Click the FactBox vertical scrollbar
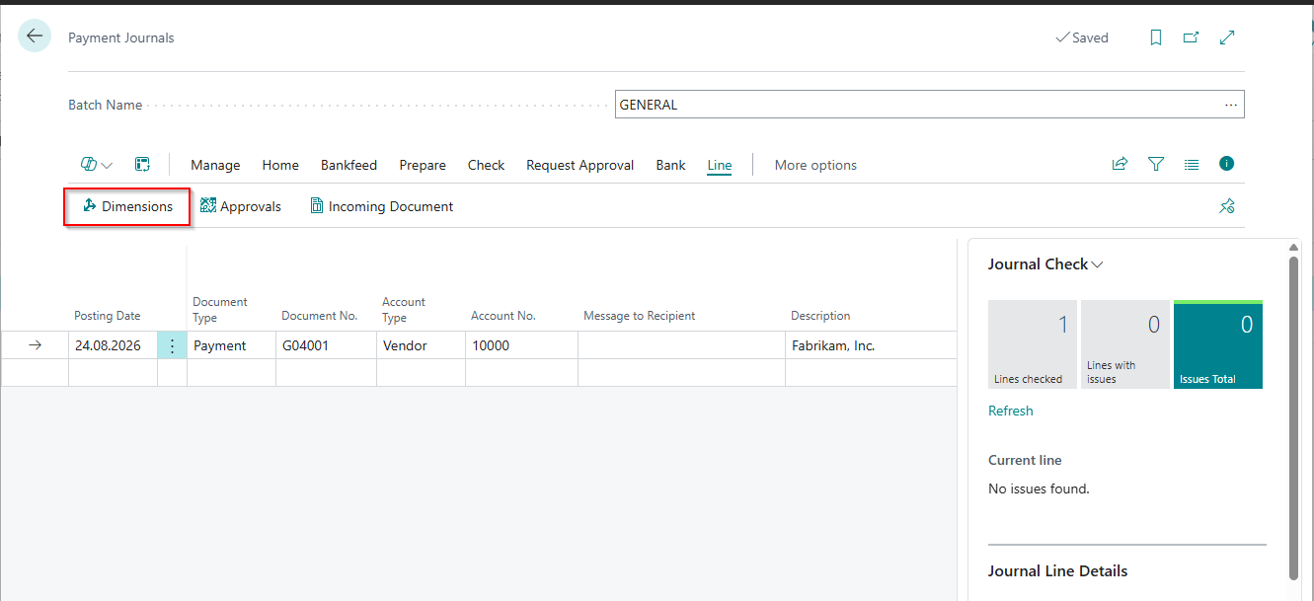 pos(1294,418)
